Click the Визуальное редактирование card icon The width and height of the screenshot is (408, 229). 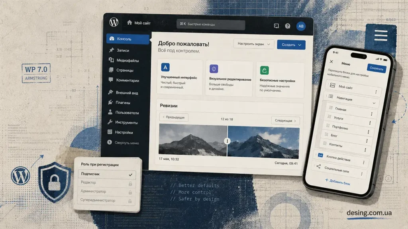coord(214,69)
